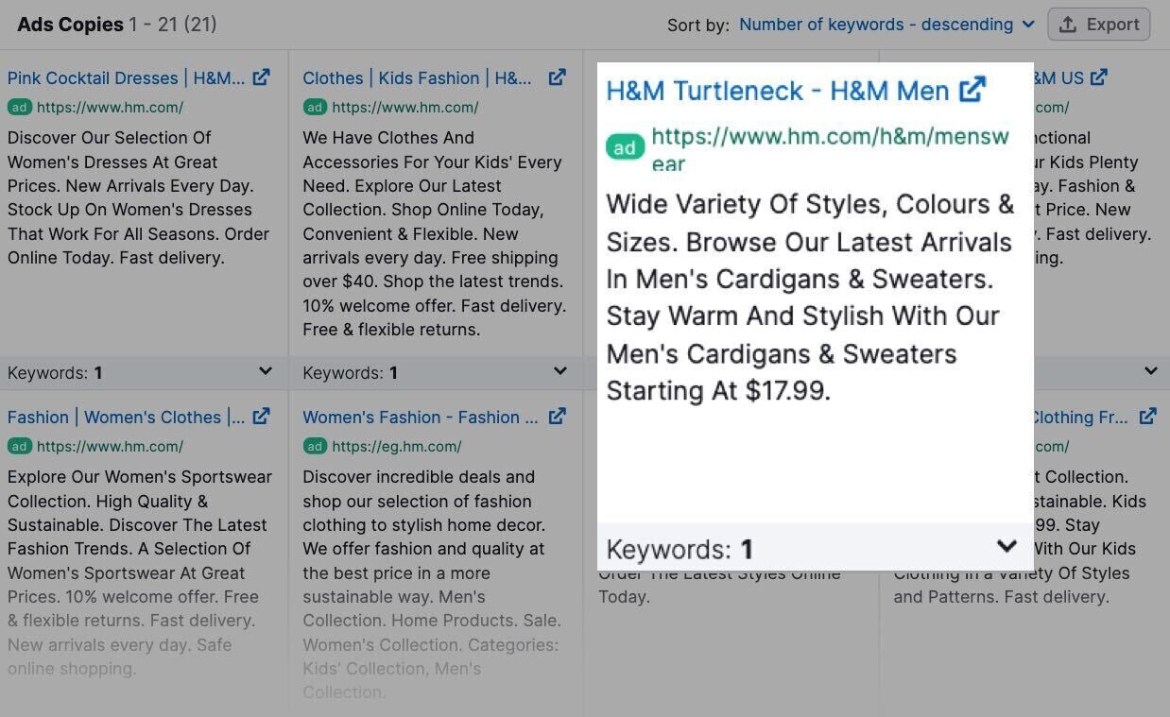
Task: Click the 'Starting At $17.99.' text
Action: (718, 391)
